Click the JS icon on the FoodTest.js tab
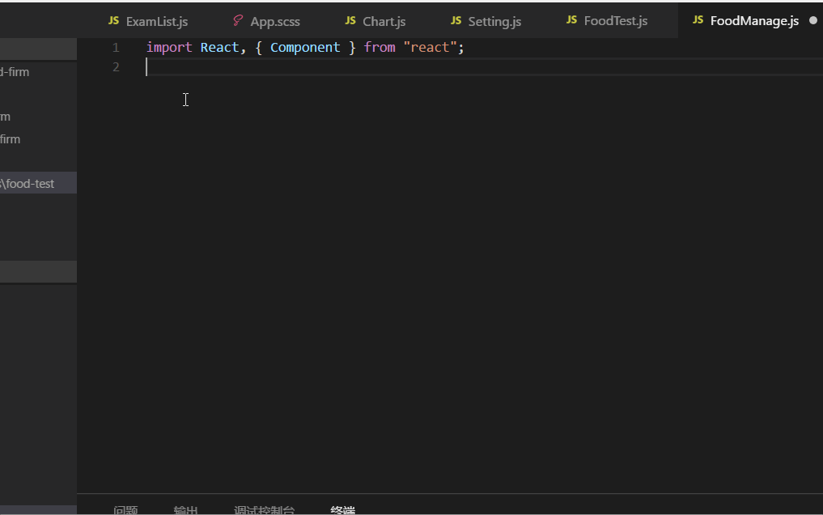The width and height of the screenshot is (823, 515). [571, 20]
